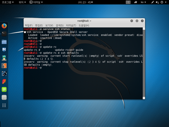Open the 위치 places menu
The image size is (169, 127).
(x=22, y=2)
